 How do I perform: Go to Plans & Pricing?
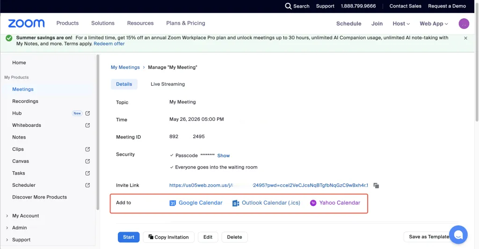(186, 23)
